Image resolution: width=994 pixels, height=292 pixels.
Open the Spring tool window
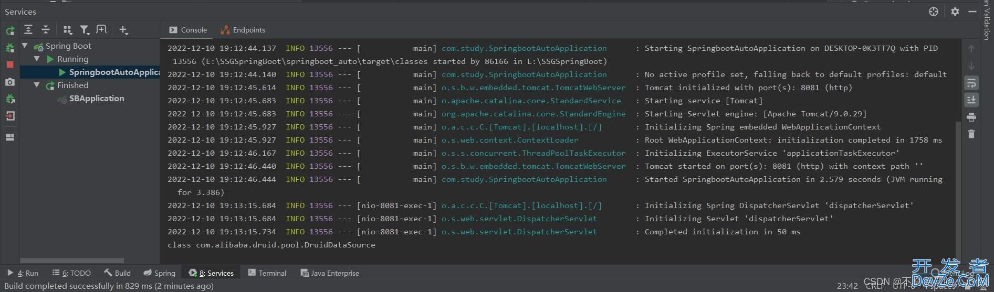[x=160, y=273]
